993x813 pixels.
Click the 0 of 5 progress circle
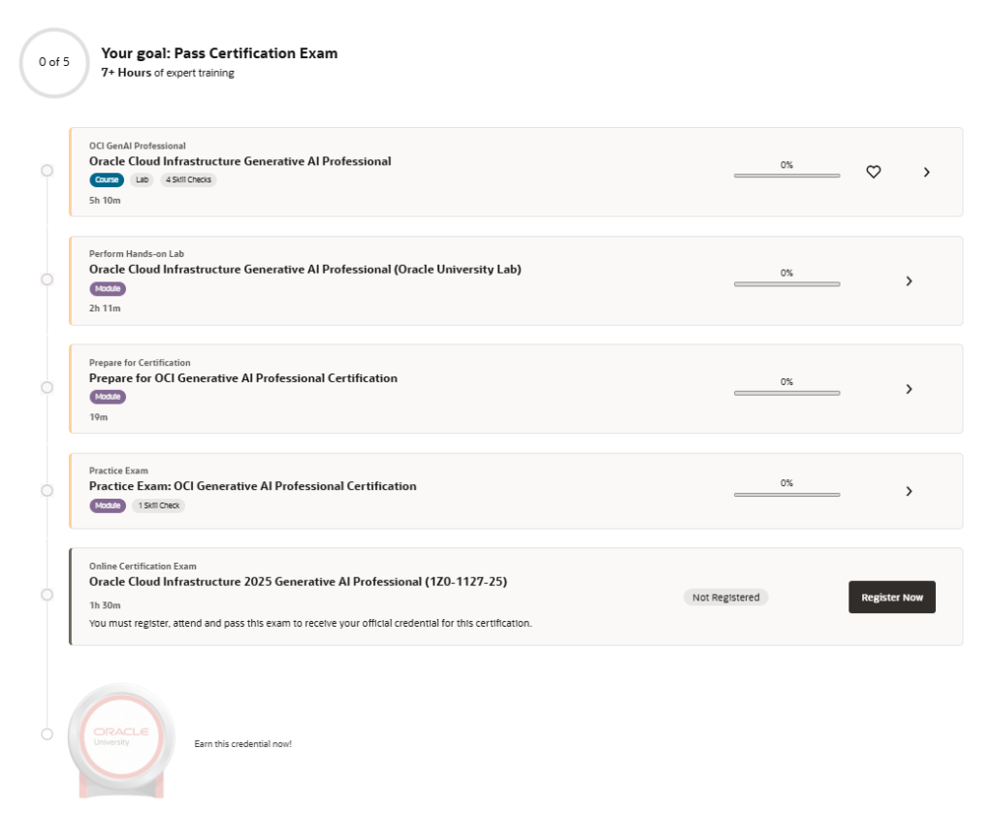coord(54,62)
